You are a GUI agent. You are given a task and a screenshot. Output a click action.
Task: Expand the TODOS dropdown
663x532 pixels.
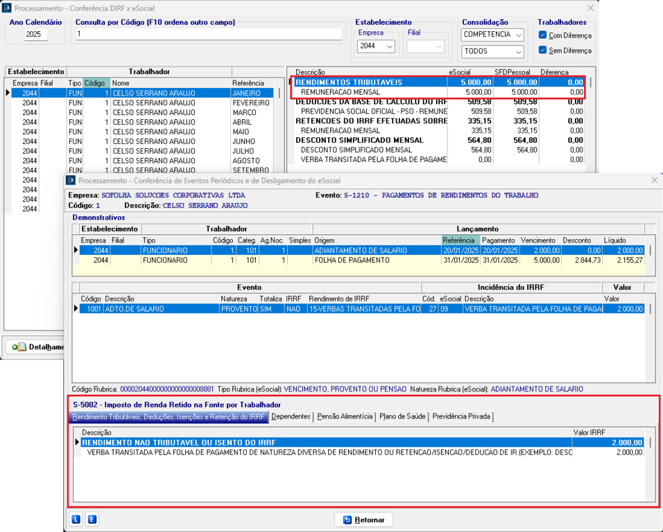492,51
